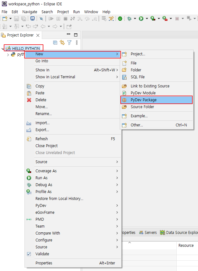Open the Debug button dropdown arrow

(135, 19)
